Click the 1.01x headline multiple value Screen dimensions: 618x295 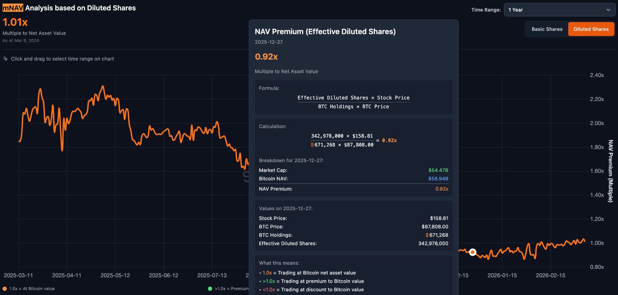tap(15, 22)
